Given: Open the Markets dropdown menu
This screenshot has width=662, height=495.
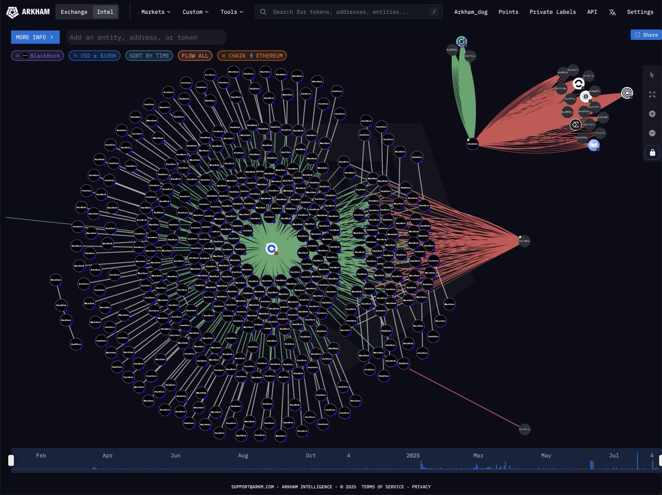Looking at the screenshot, I should pyautogui.click(x=156, y=12).
